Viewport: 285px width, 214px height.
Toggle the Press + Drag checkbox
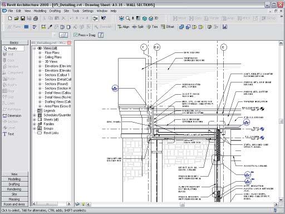(75, 35)
